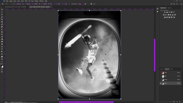Select the Eyedropper tool
183x103 pixels.
pos(2,24)
